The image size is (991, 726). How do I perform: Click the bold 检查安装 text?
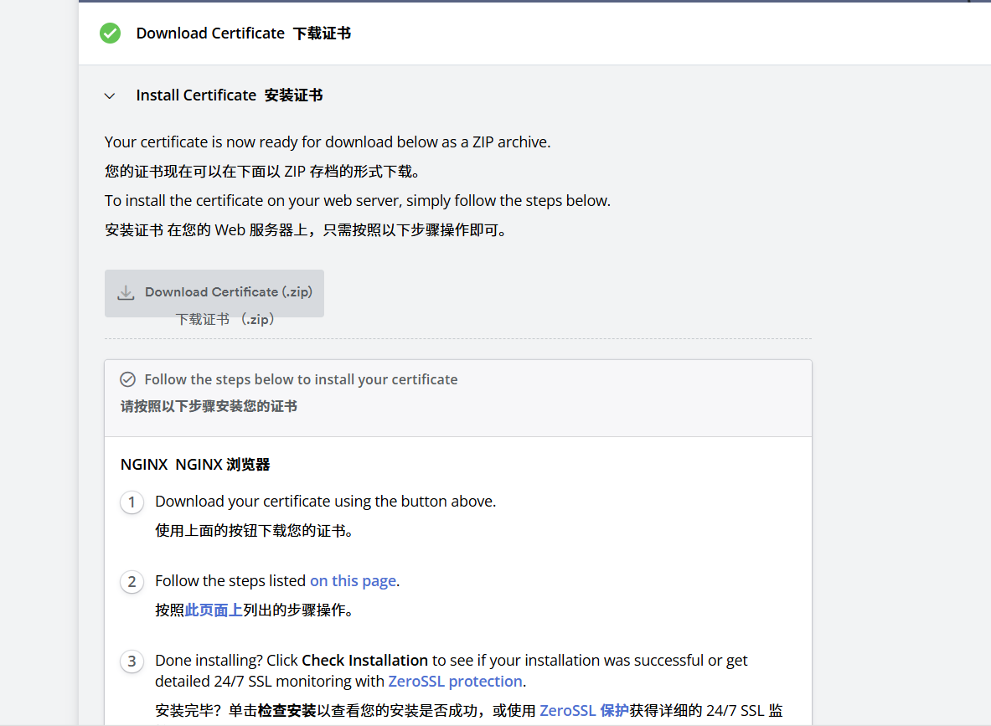coord(286,711)
